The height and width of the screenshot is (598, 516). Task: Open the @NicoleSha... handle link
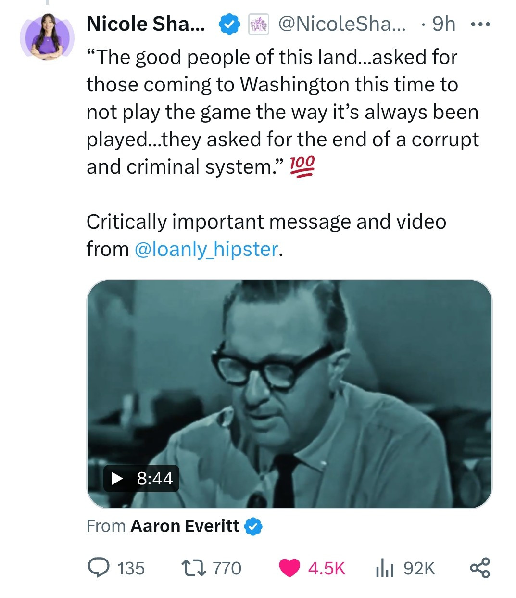tap(341, 24)
